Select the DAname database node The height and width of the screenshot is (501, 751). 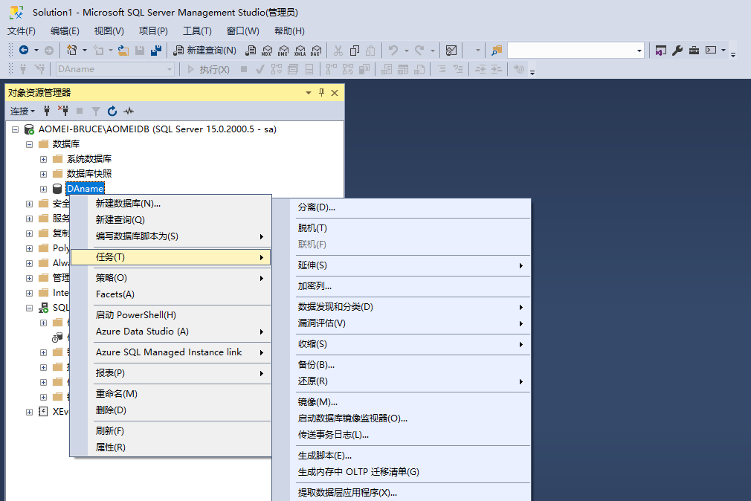click(85, 189)
